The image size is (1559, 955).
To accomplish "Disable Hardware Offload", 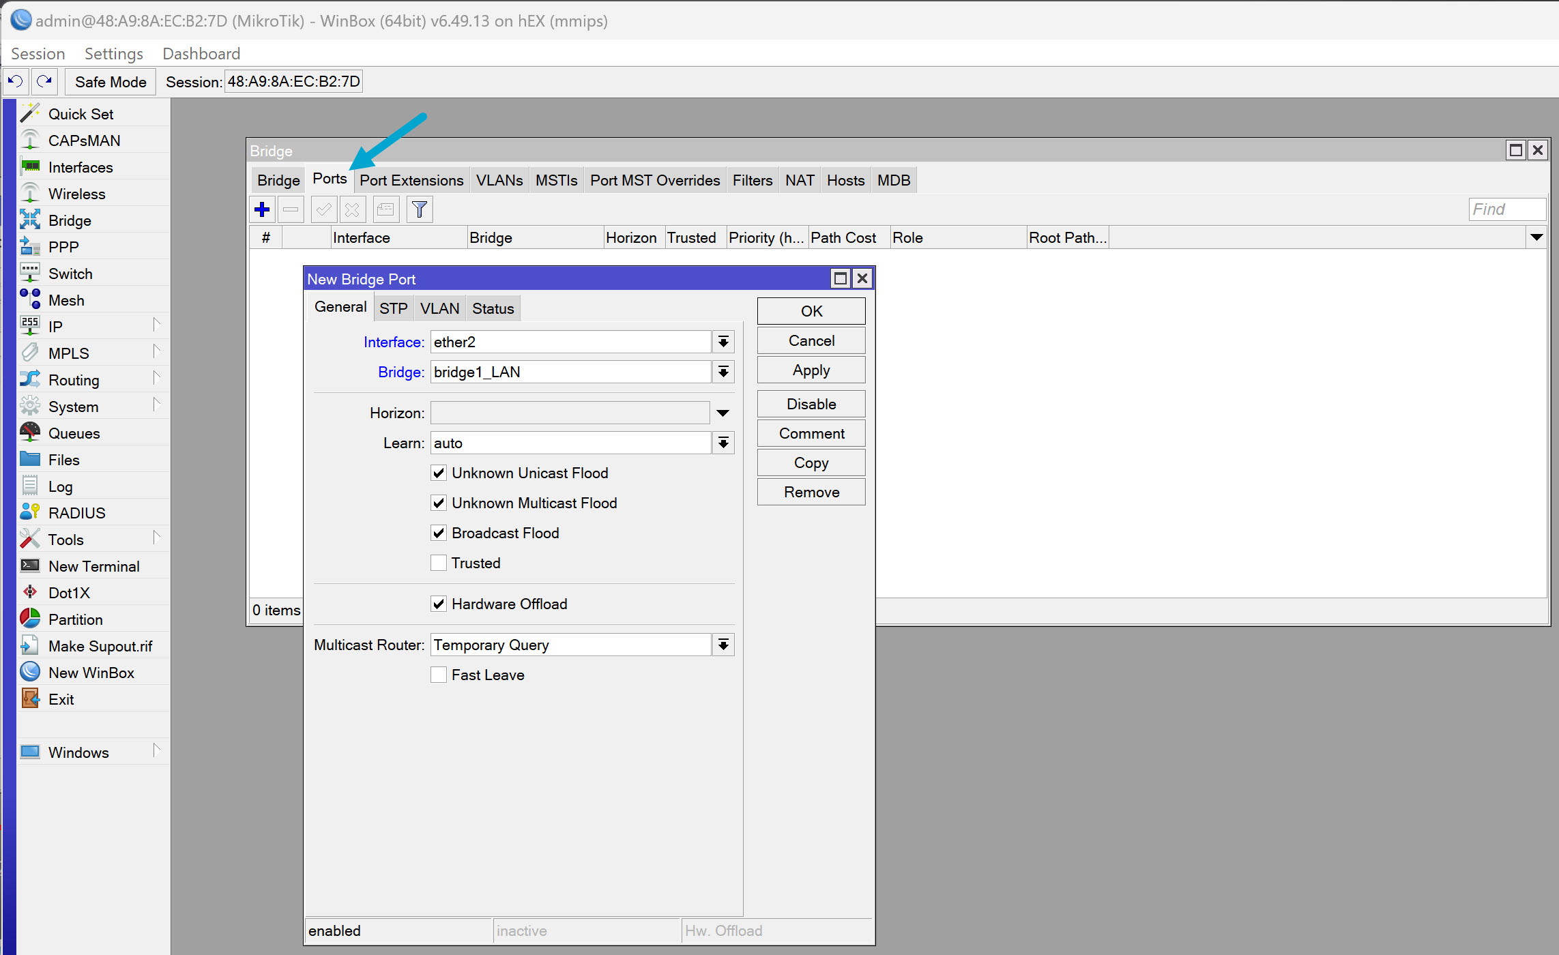I will click(439, 604).
